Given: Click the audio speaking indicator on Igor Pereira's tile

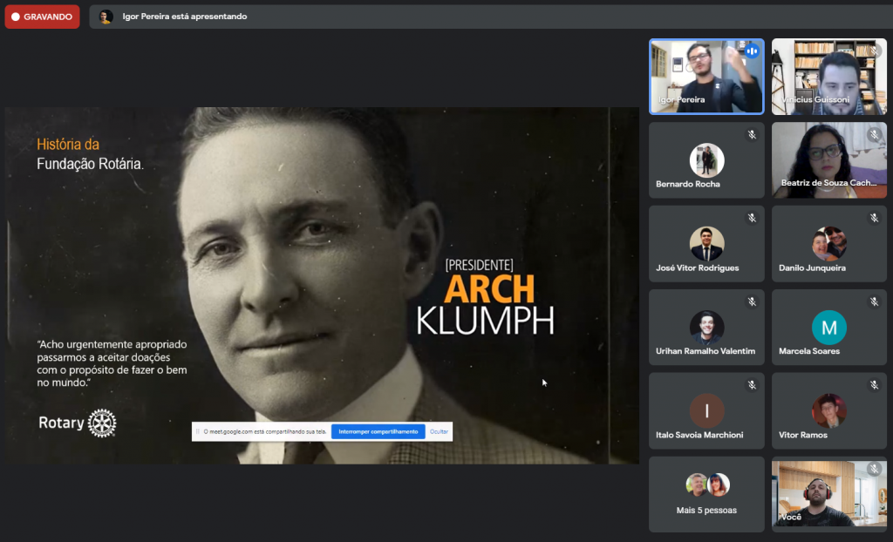Looking at the screenshot, I should pos(751,51).
